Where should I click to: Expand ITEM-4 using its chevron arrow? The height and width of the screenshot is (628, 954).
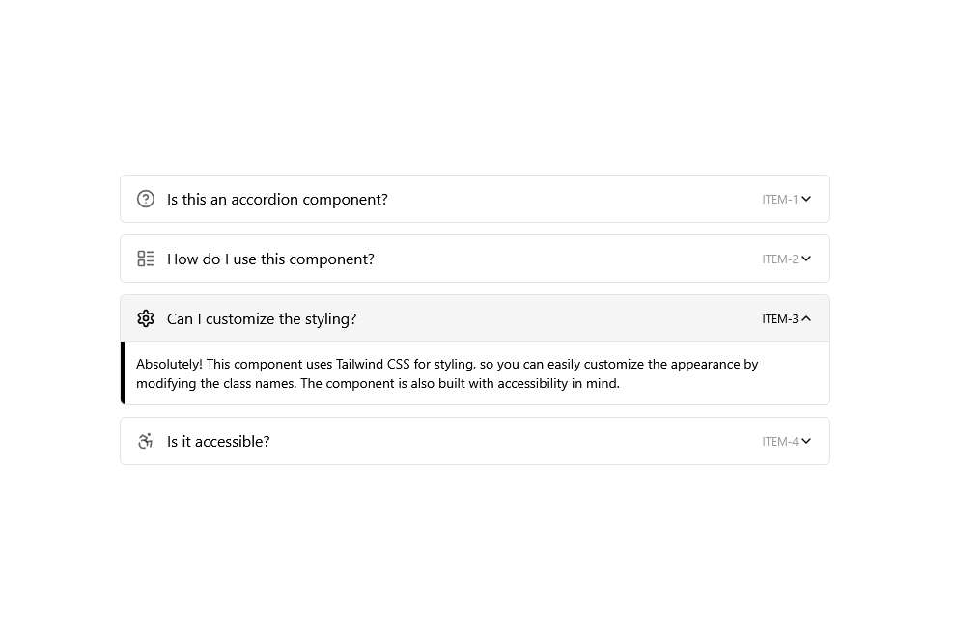click(x=806, y=441)
